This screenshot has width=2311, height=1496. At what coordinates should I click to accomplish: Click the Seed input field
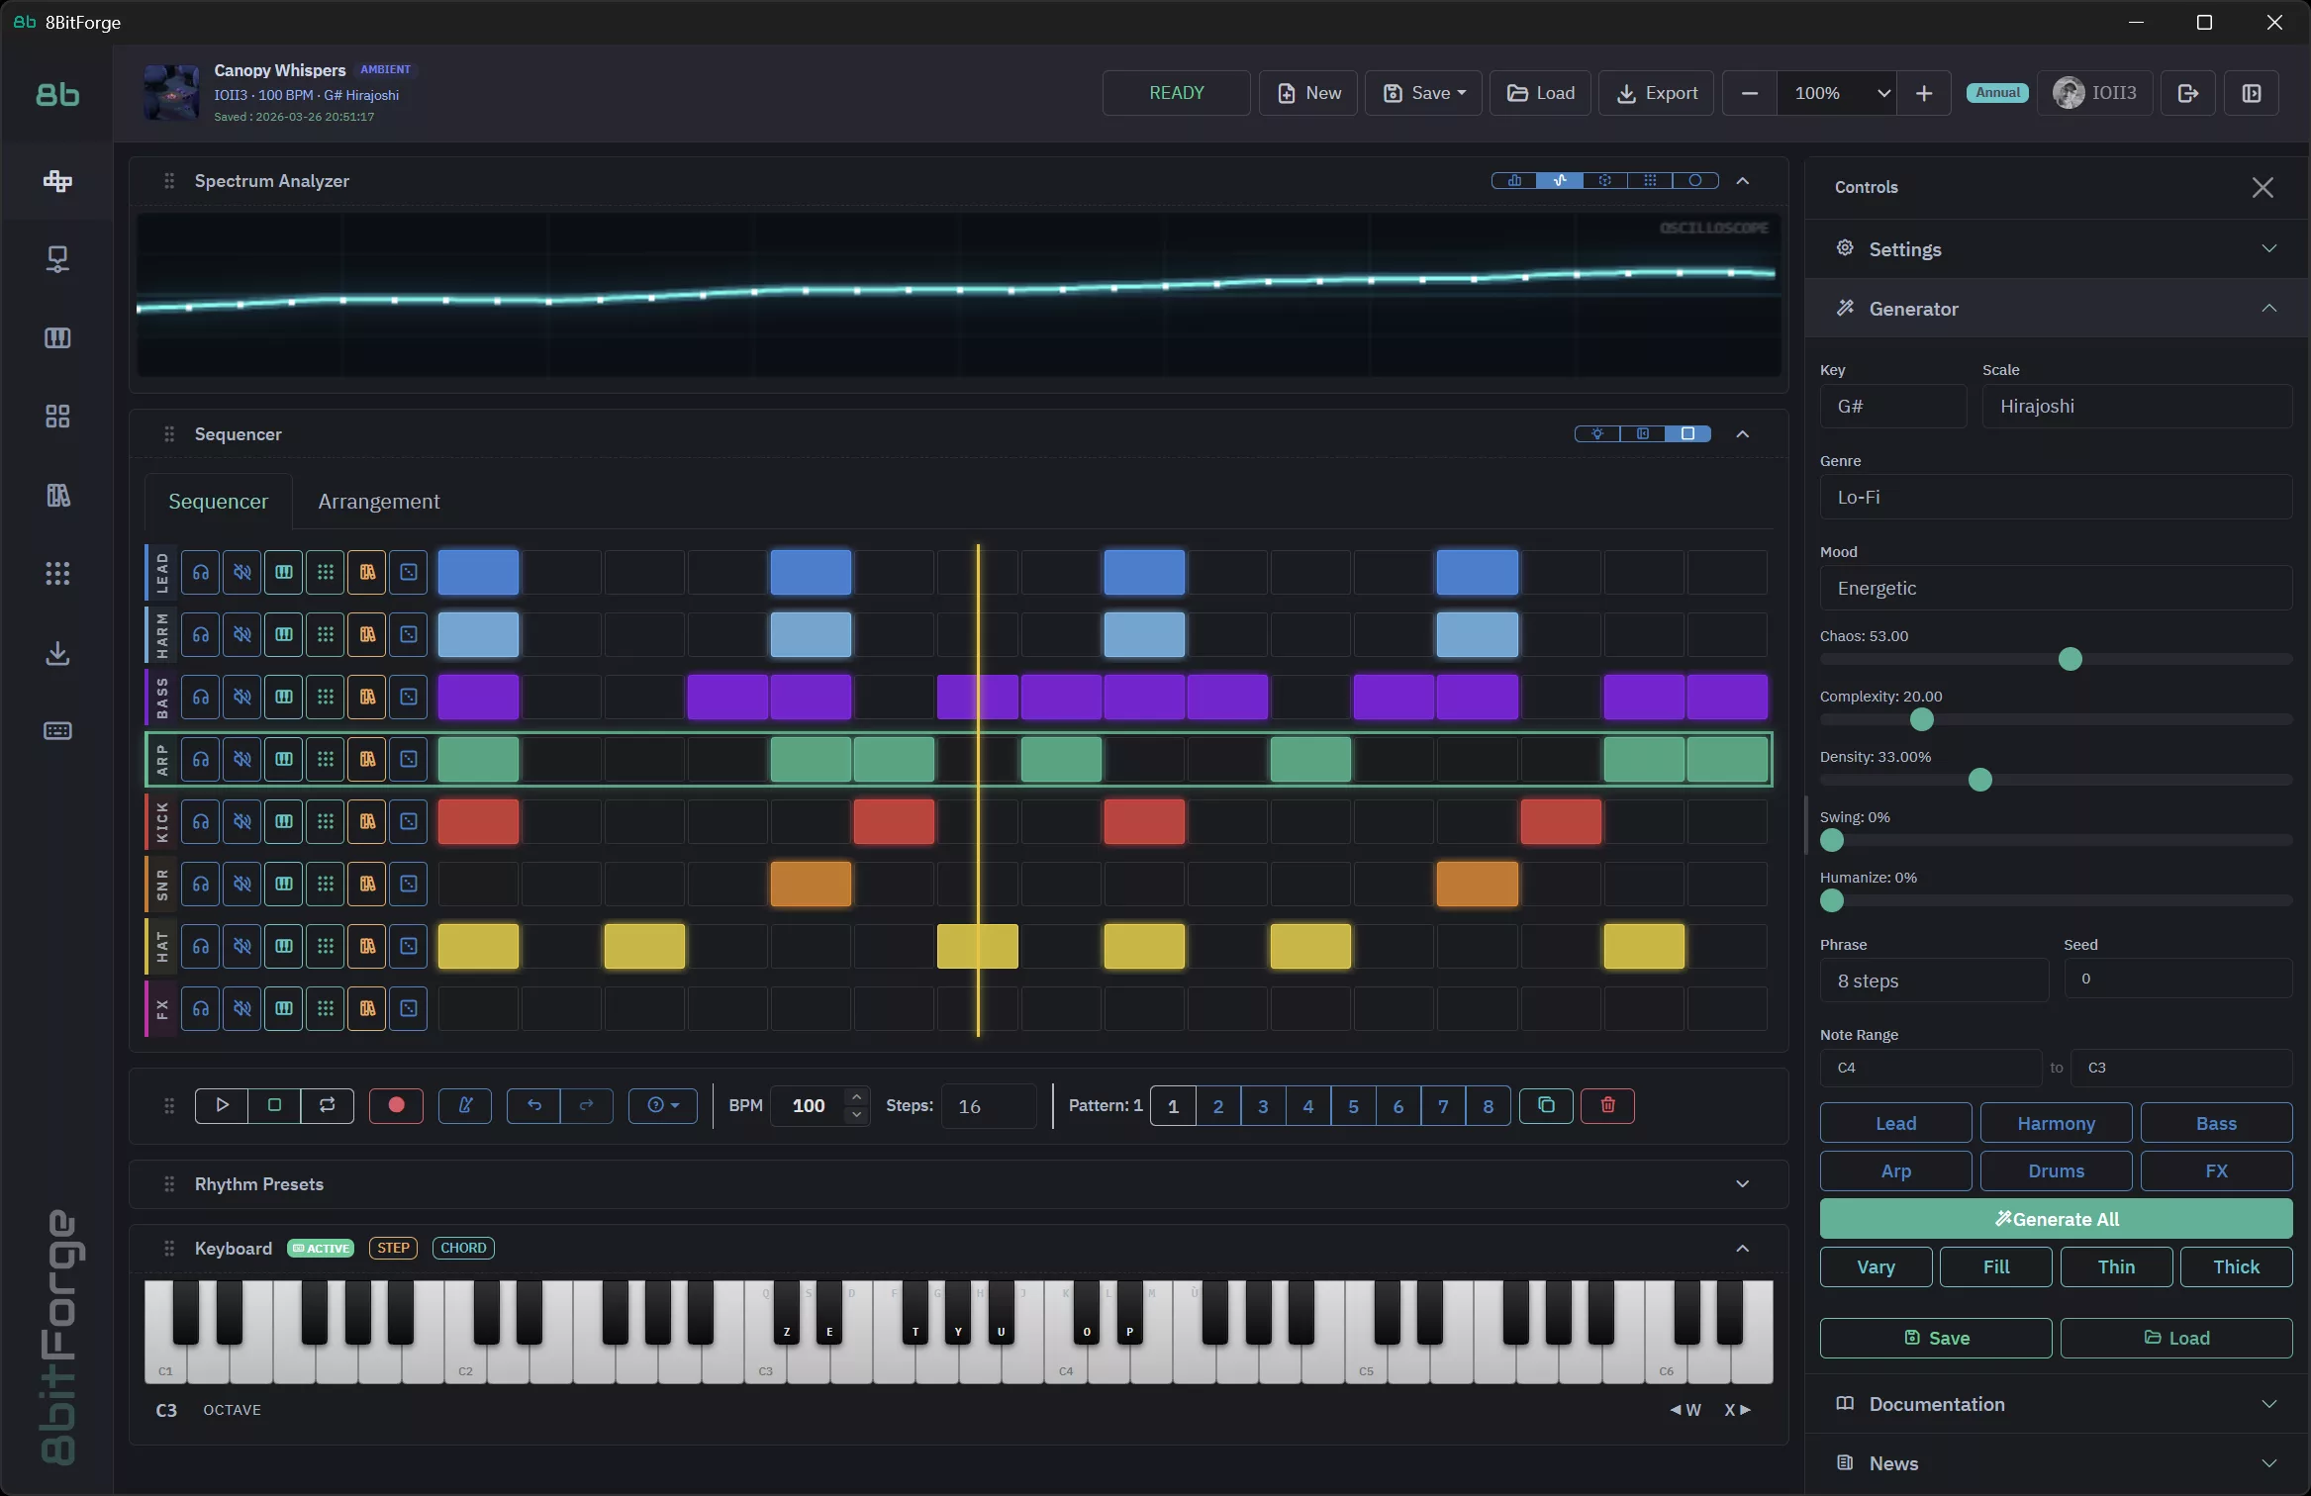pyautogui.click(x=2176, y=980)
